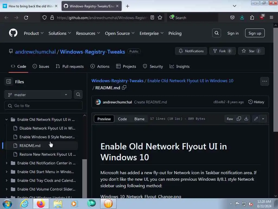Click the muted volume tray icon
This screenshot has width=278, height=209.
pyautogui.click(x=251, y=204)
